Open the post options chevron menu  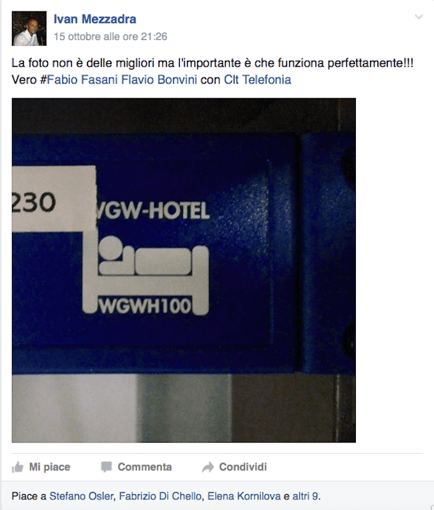point(419,17)
